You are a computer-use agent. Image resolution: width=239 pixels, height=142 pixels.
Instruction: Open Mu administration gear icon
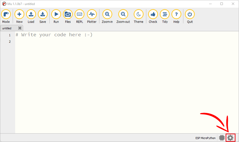[230, 138]
